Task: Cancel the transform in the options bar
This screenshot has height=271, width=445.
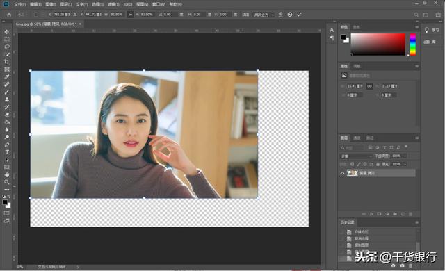Action: point(290,15)
